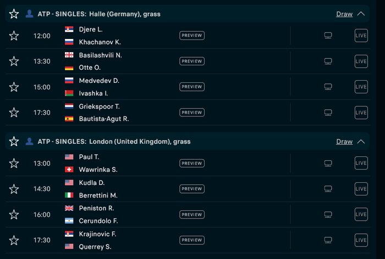Open the Draw link for London
The height and width of the screenshot is (259, 385).
344,142
